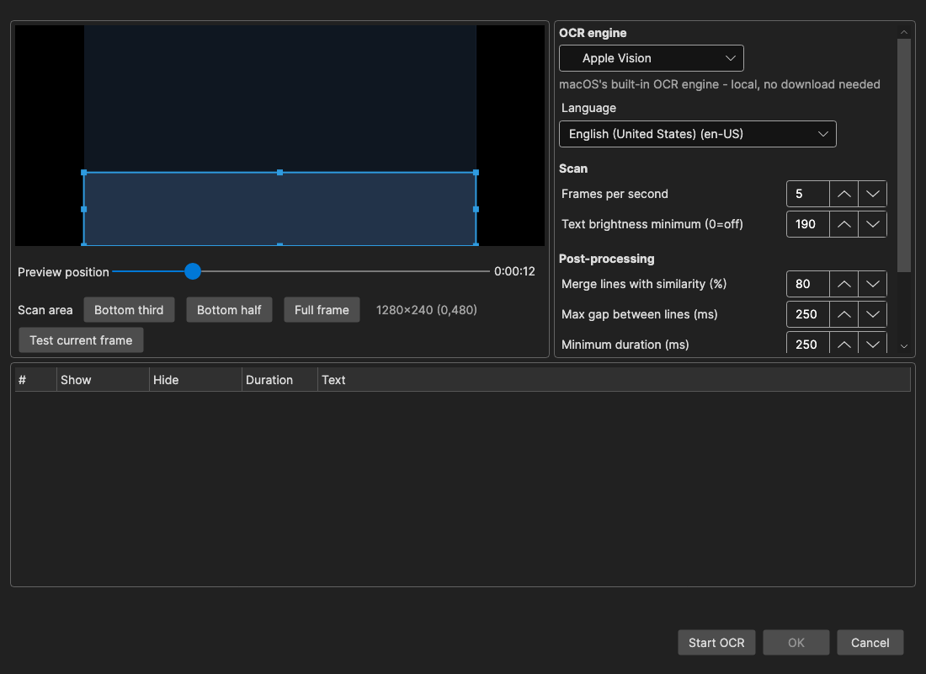The height and width of the screenshot is (674, 926).
Task: Click the settings panel scrollbar thumb
Action: point(903,156)
